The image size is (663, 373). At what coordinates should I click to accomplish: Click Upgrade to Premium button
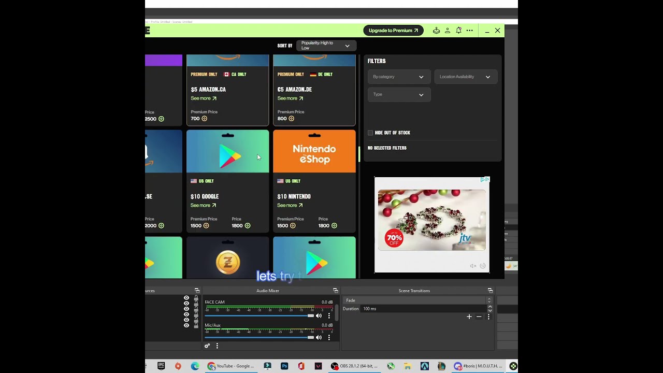393,31
